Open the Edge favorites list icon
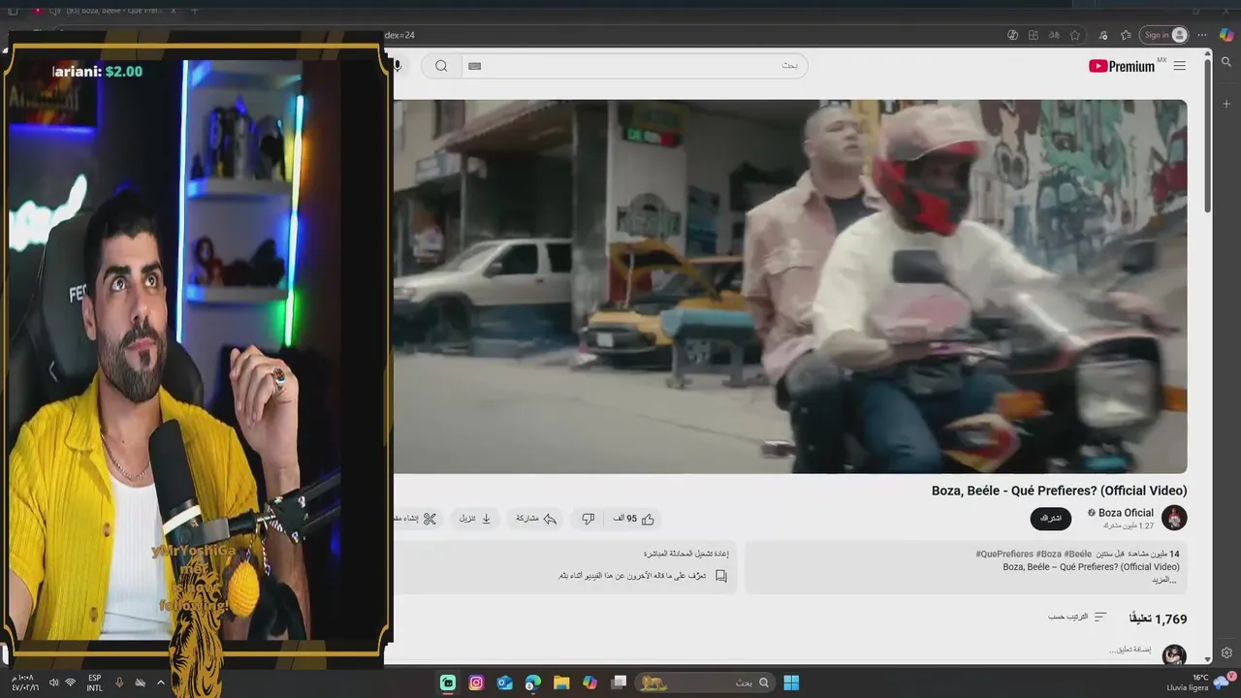This screenshot has width=1241, height=698. click(1126, 35)
